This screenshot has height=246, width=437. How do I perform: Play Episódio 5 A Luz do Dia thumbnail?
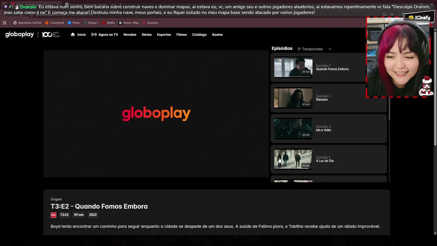pos(293,159)
